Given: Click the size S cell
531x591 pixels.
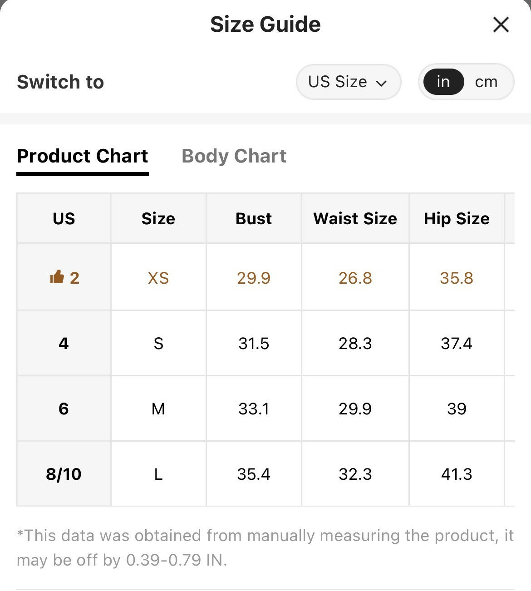Looking at the screenshot, I should coord(158,343).
